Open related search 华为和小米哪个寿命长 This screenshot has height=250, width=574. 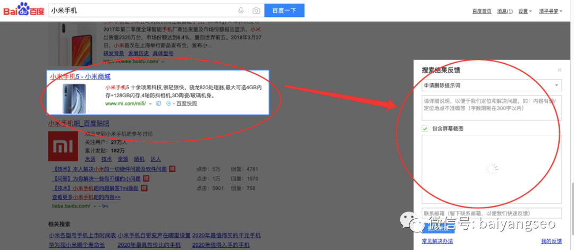[77, 245]
